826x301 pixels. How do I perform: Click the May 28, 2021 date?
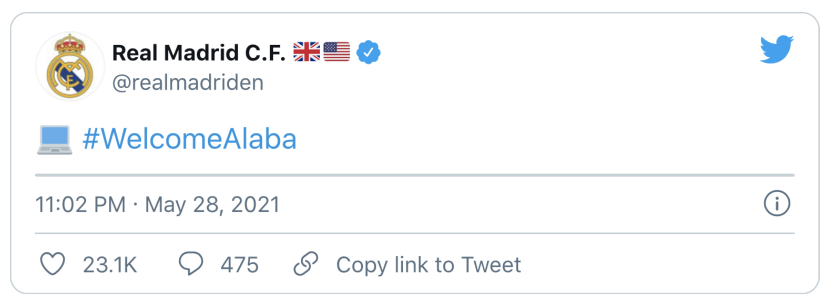coord(212,204)
